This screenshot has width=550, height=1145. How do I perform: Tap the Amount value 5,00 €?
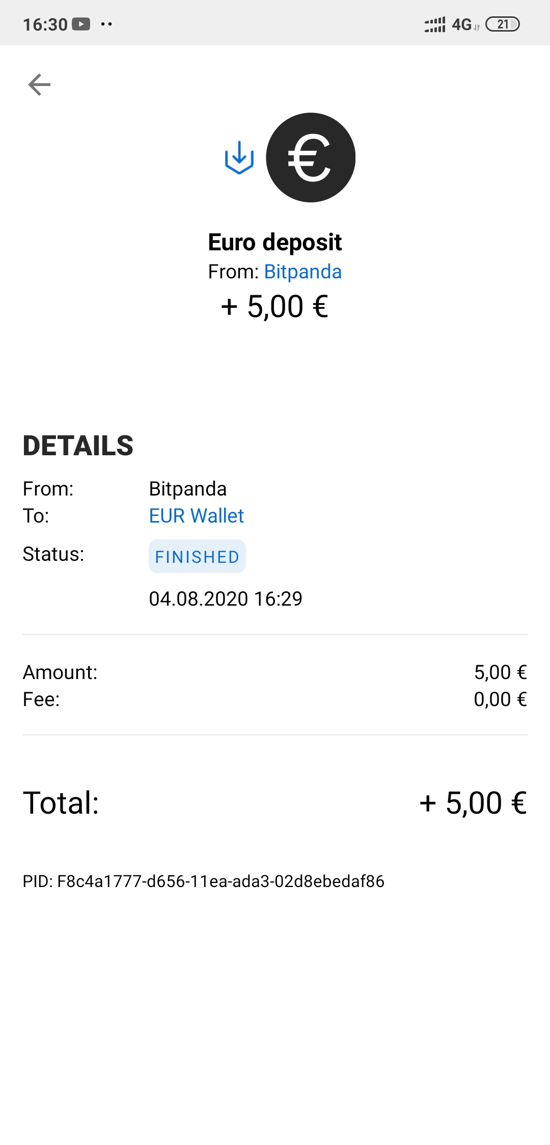pos(500,672)
